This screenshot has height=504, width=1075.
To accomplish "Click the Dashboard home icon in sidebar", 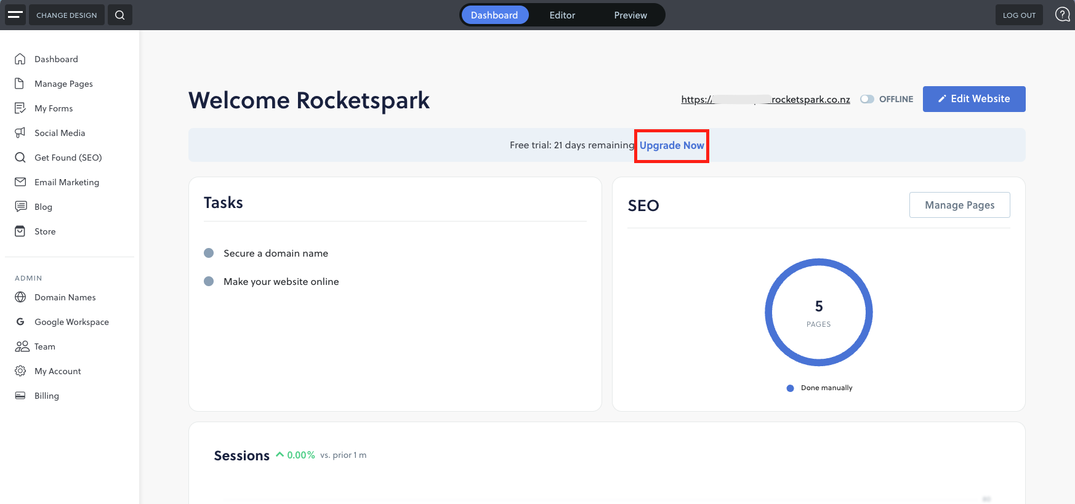I will (x=20, y=59).
